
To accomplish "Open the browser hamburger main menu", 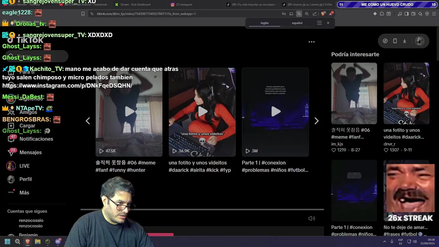I will click(x=434, y=14).
